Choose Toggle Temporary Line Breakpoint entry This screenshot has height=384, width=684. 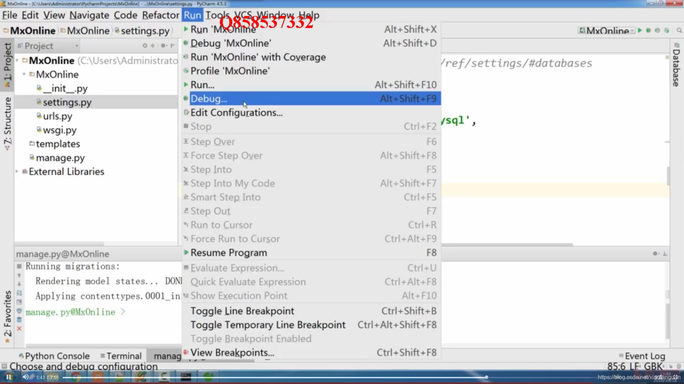pyautogui.click(x=311, y=325)
